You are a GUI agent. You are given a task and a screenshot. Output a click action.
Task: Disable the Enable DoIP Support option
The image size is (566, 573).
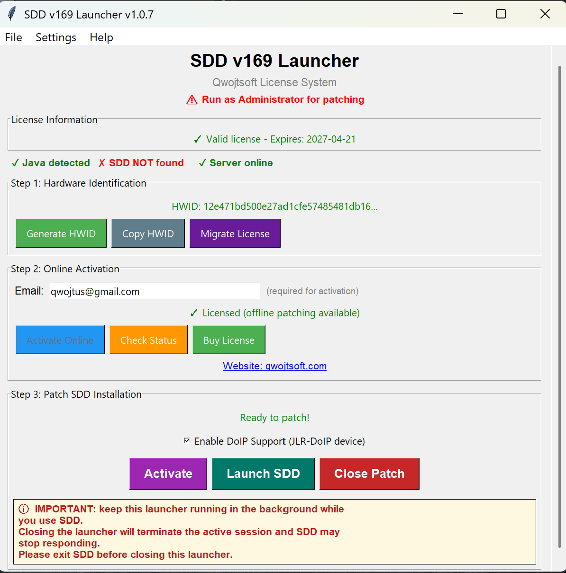187,441
